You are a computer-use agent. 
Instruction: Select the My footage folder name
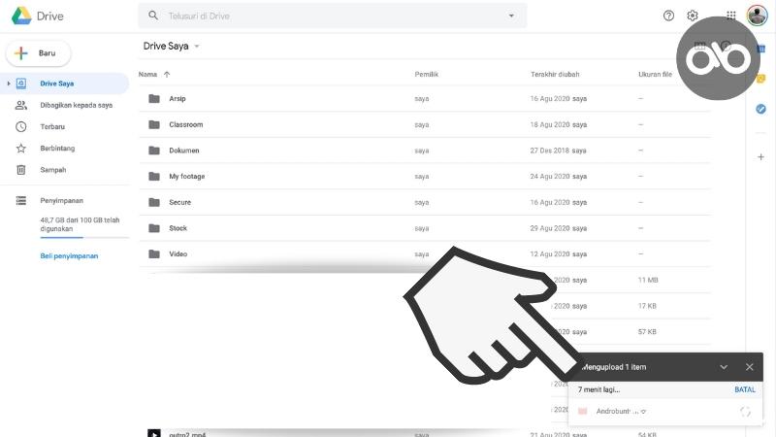[187, 177]
